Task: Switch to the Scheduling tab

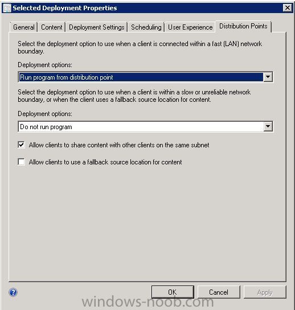Action: pos(146,27)
